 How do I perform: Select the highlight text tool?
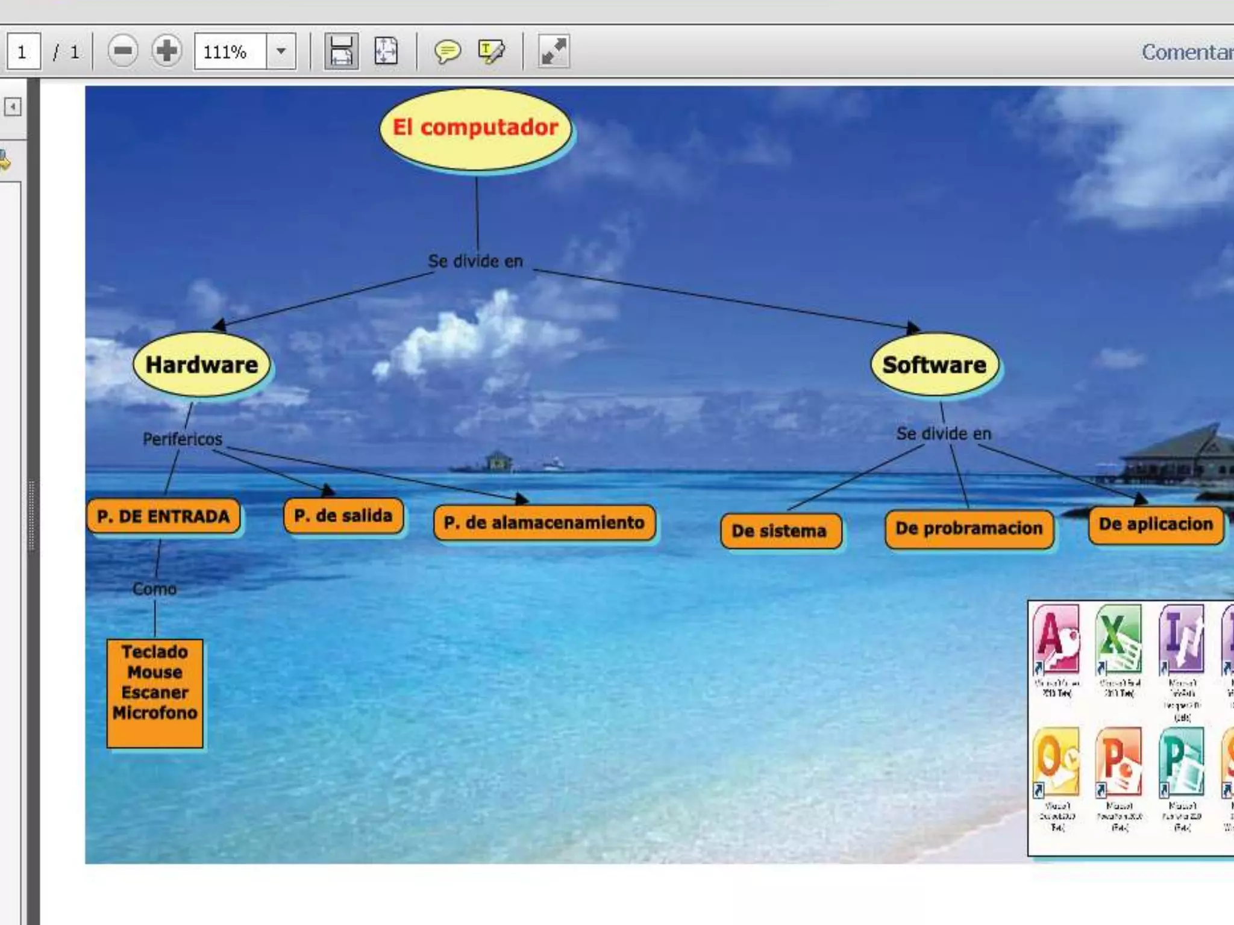491,51
